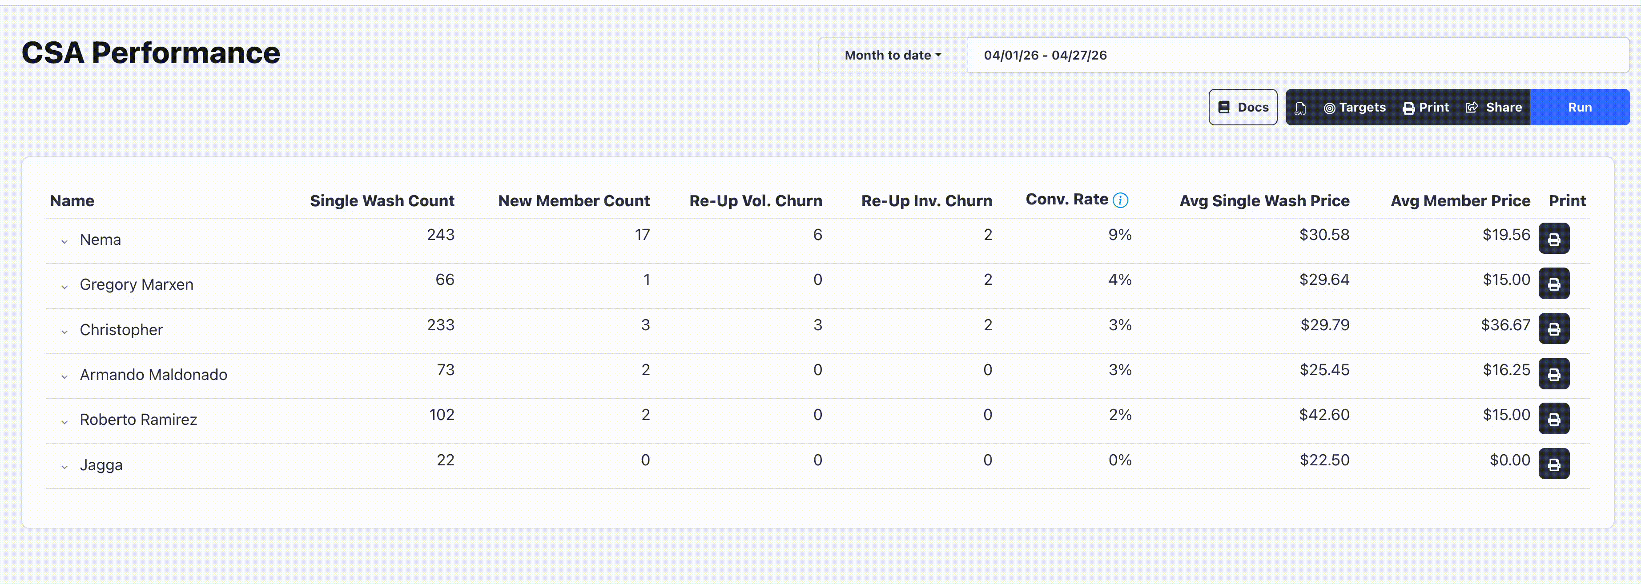
Task: Expand Armando Maldonado row chevron
Action: [x=64, y=376]
